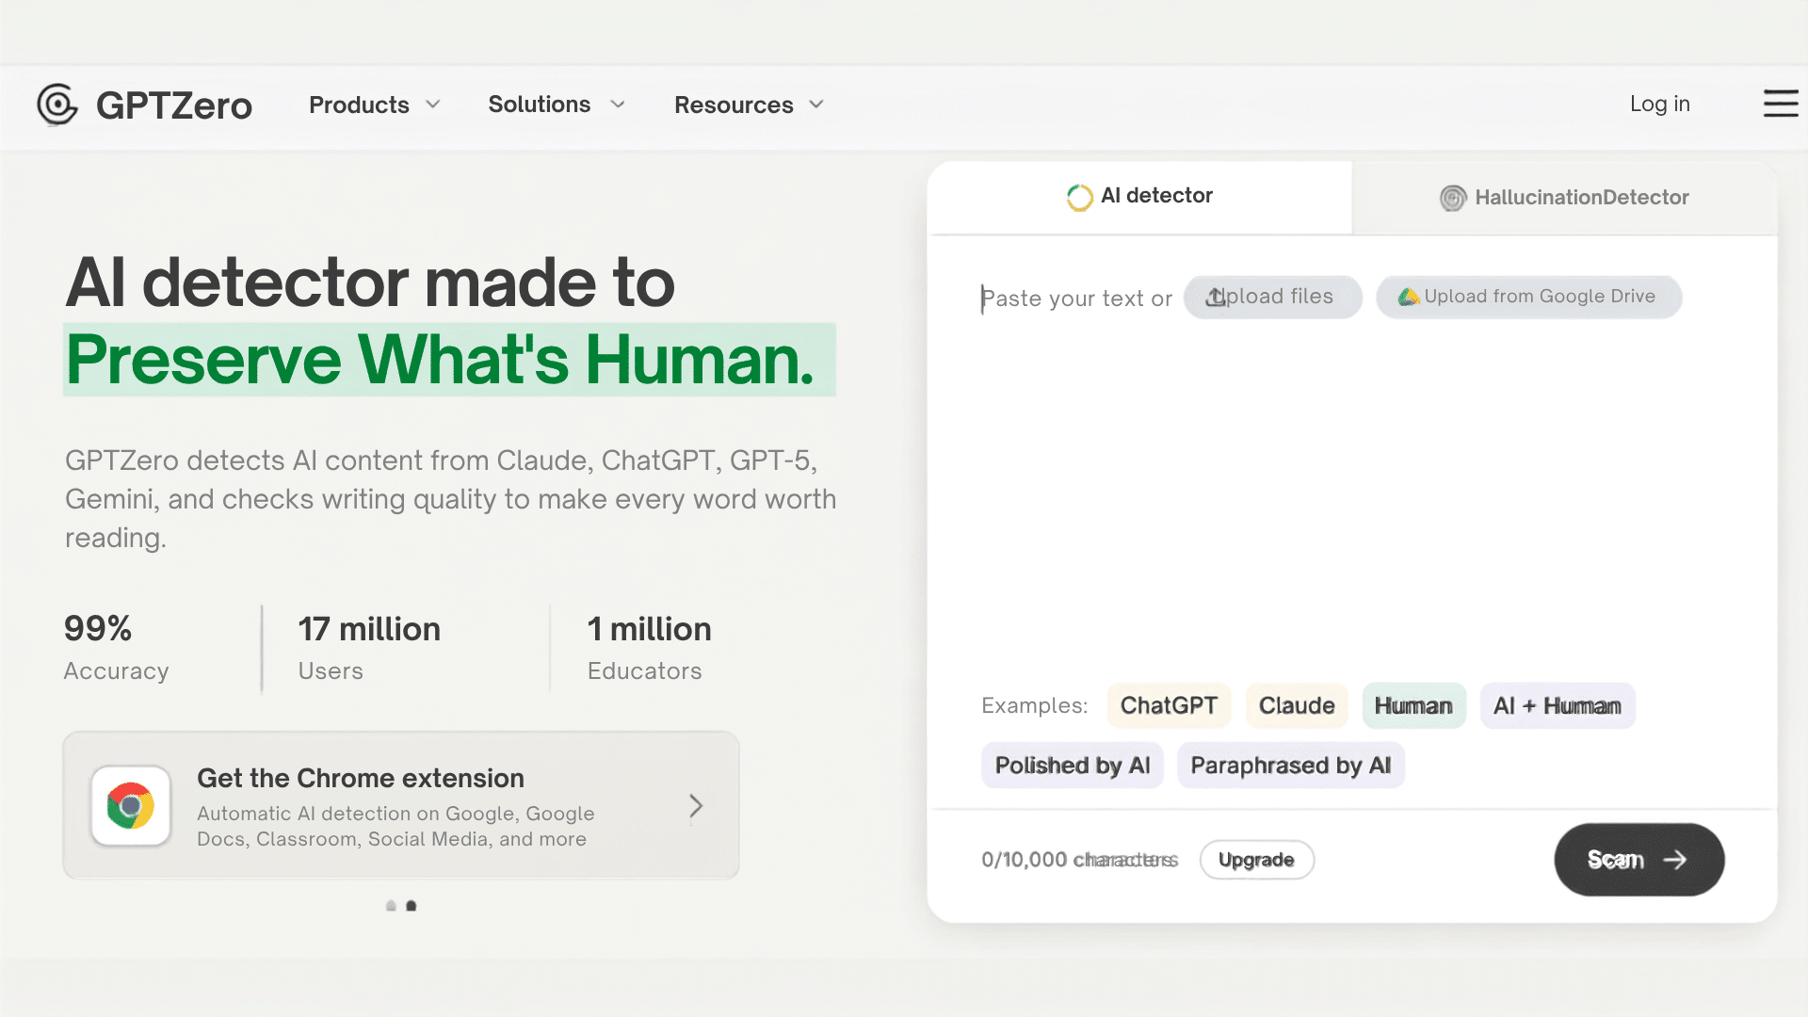Load the AI + Human example

click(1558, 705)
